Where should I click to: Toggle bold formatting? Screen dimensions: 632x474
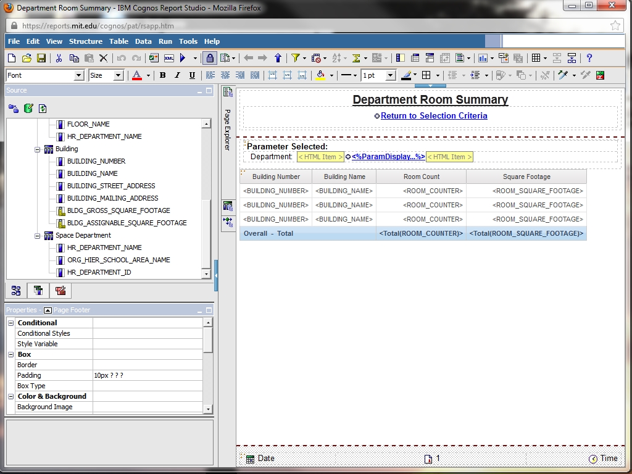tap(163, 75)
